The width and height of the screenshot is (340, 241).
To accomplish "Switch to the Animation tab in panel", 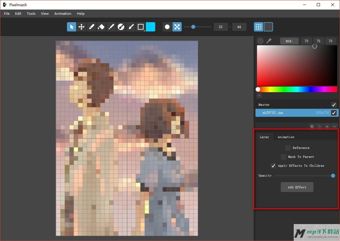I will (x=286, y=137).
